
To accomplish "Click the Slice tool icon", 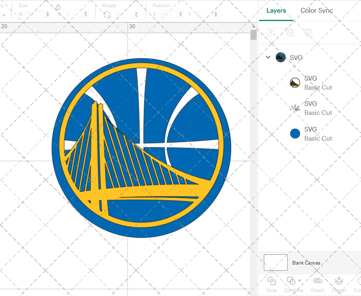I will 271,281.
